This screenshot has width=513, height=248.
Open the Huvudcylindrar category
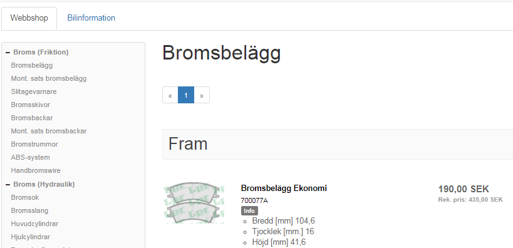click(34, 224)
